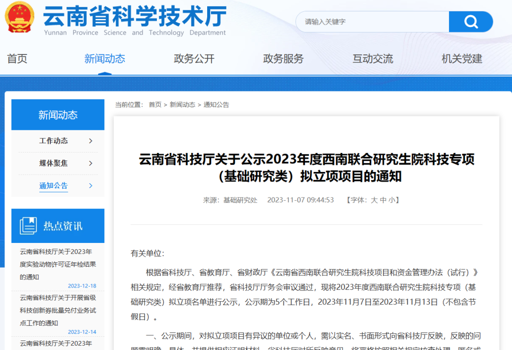Screen dimensions: 512x350
Task: Select small font size 小
Action: click(392, 200)
